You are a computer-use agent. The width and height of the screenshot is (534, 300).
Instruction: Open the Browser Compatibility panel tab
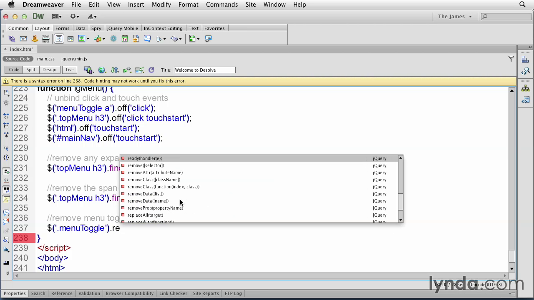pyautogui.click(x=130, y=293)
